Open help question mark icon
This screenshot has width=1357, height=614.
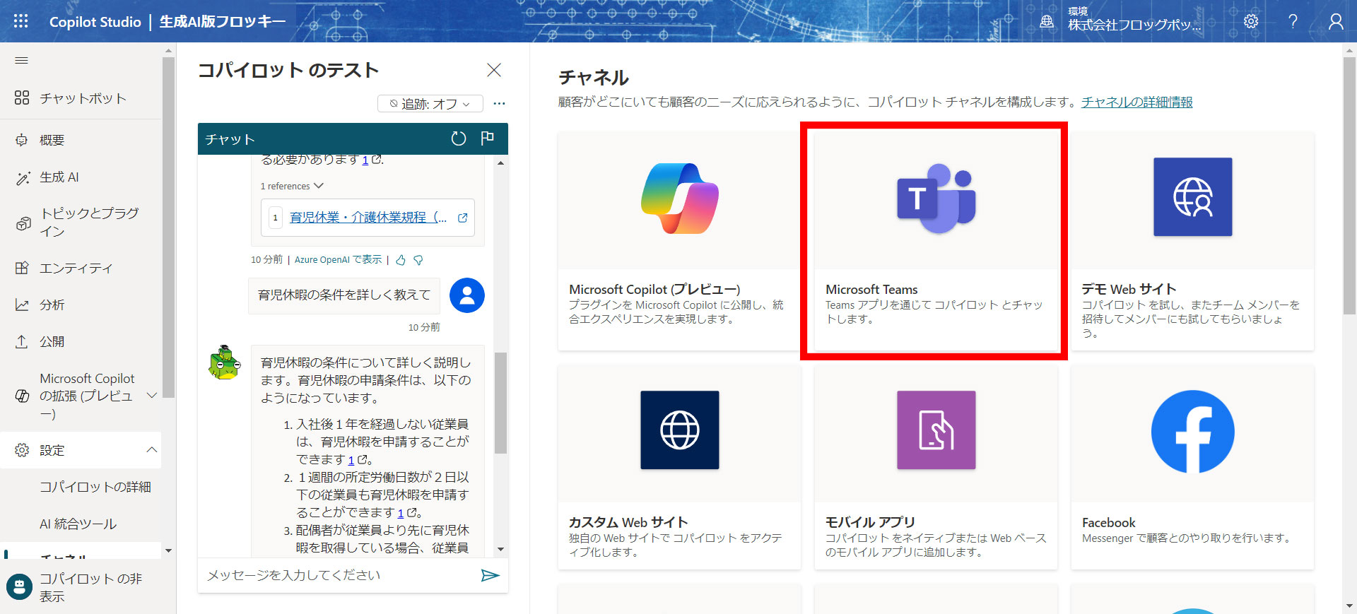point(1293,21)
